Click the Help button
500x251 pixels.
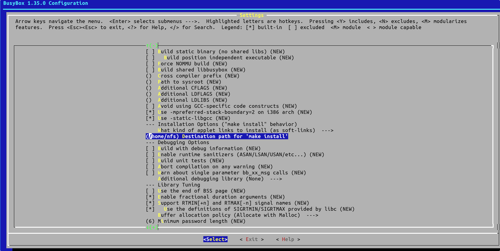click(288, 239)
